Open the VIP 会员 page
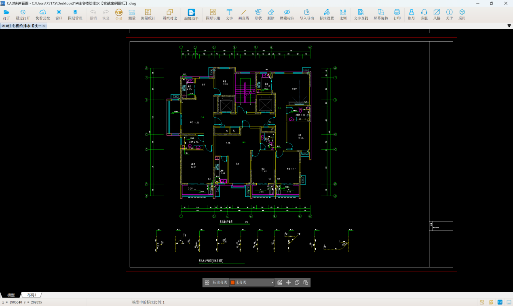Image resolution: width=513 pixels, height=306 pixels. pos(119,15)
